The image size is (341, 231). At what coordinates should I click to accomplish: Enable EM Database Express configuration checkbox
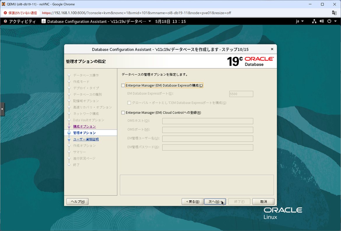click(x=123, y=86)
